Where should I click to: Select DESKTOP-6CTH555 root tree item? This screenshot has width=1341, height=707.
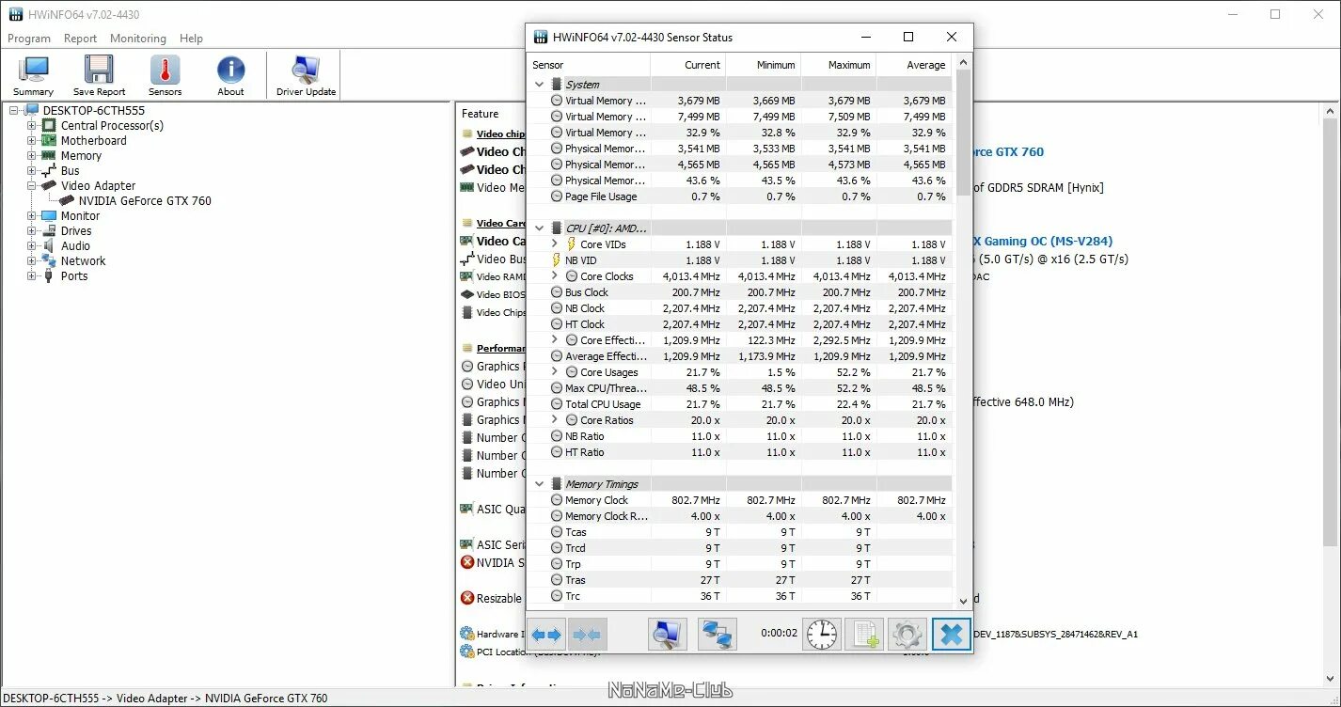click(93, 111)
